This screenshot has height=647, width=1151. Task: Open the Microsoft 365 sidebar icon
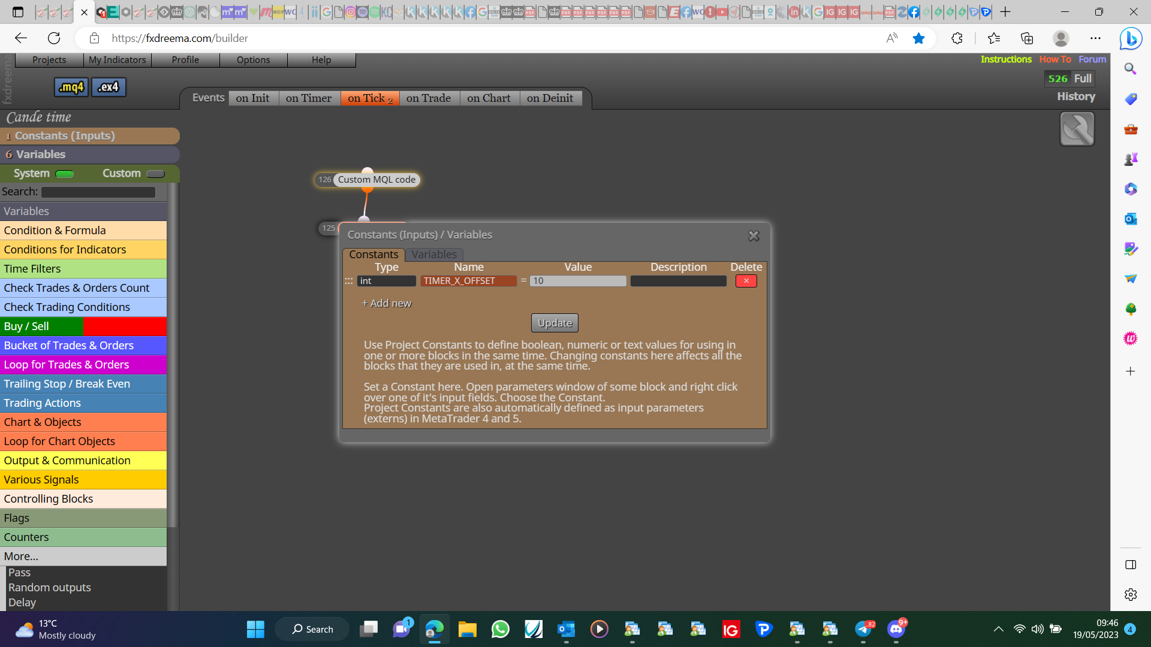pos(1131,189)
